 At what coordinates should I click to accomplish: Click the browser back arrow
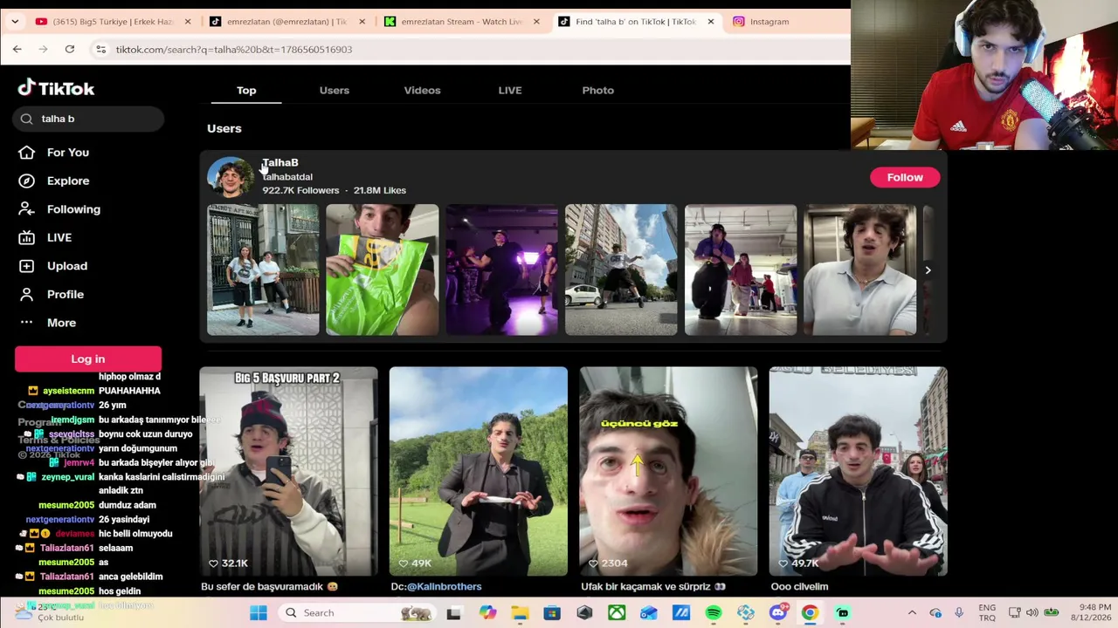coord(17,50)
